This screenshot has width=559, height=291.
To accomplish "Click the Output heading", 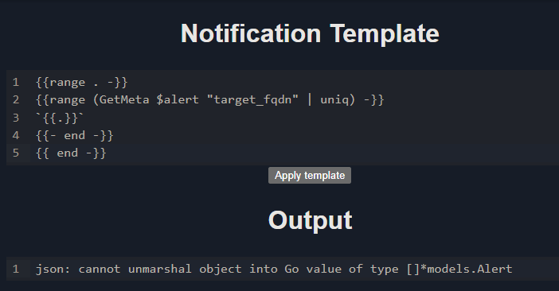I will (310, 220).
